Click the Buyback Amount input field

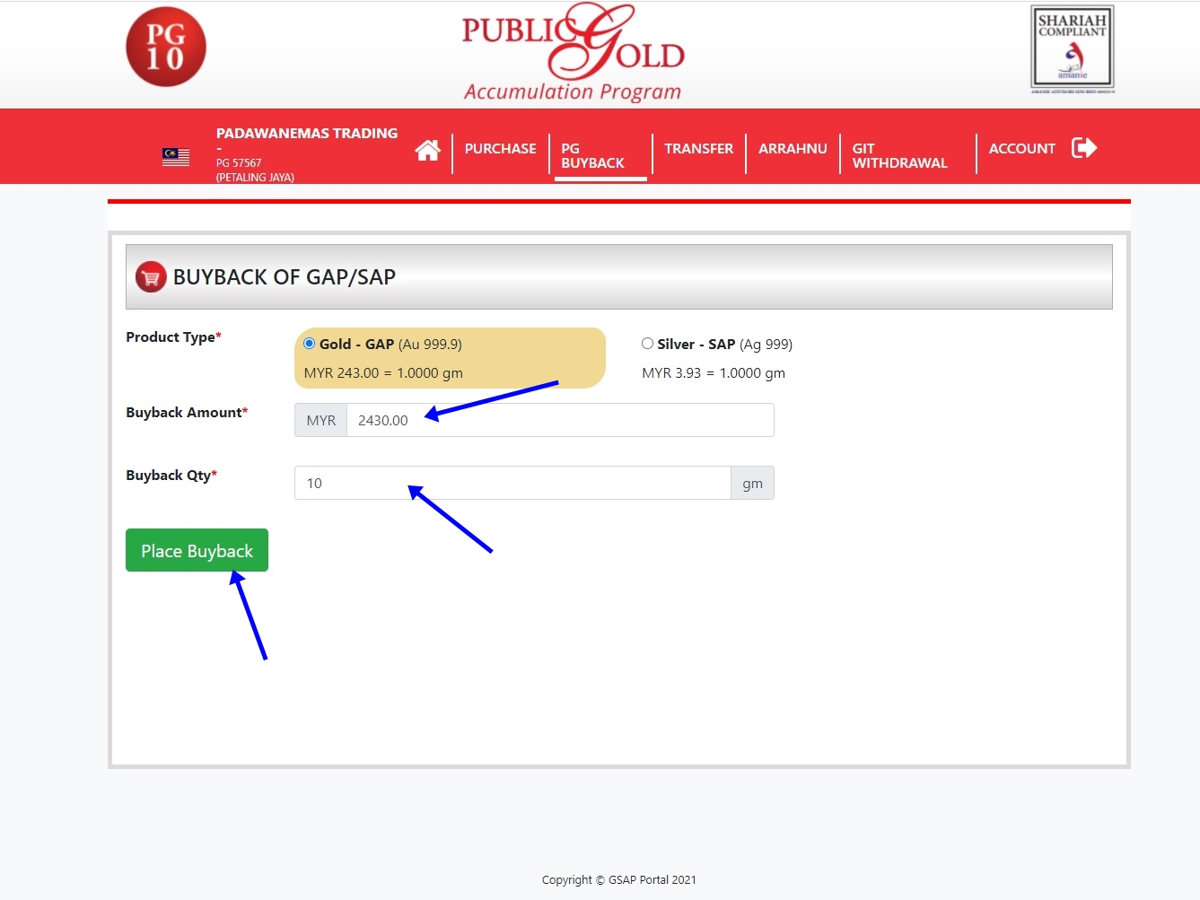[559, 420]
